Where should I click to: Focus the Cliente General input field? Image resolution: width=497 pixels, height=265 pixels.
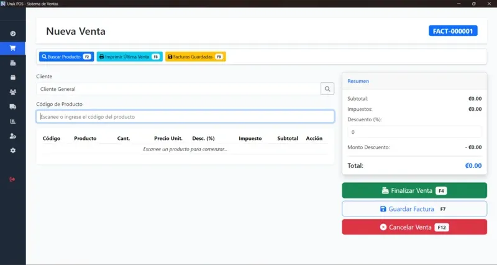point(178,89)
